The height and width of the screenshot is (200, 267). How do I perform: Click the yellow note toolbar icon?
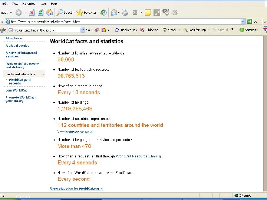(x=148, y=13)
